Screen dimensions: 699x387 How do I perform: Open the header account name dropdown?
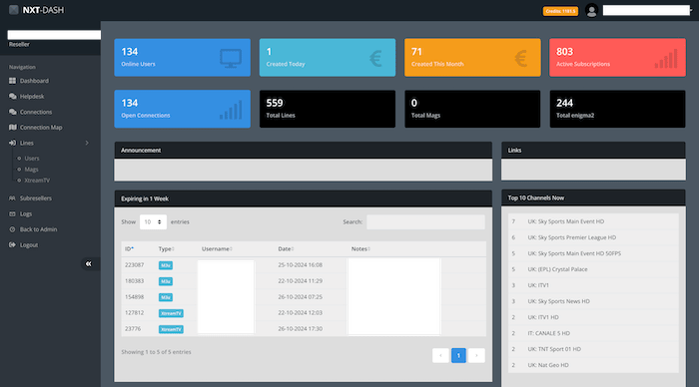pyautogui.click(x=648, y=10)
